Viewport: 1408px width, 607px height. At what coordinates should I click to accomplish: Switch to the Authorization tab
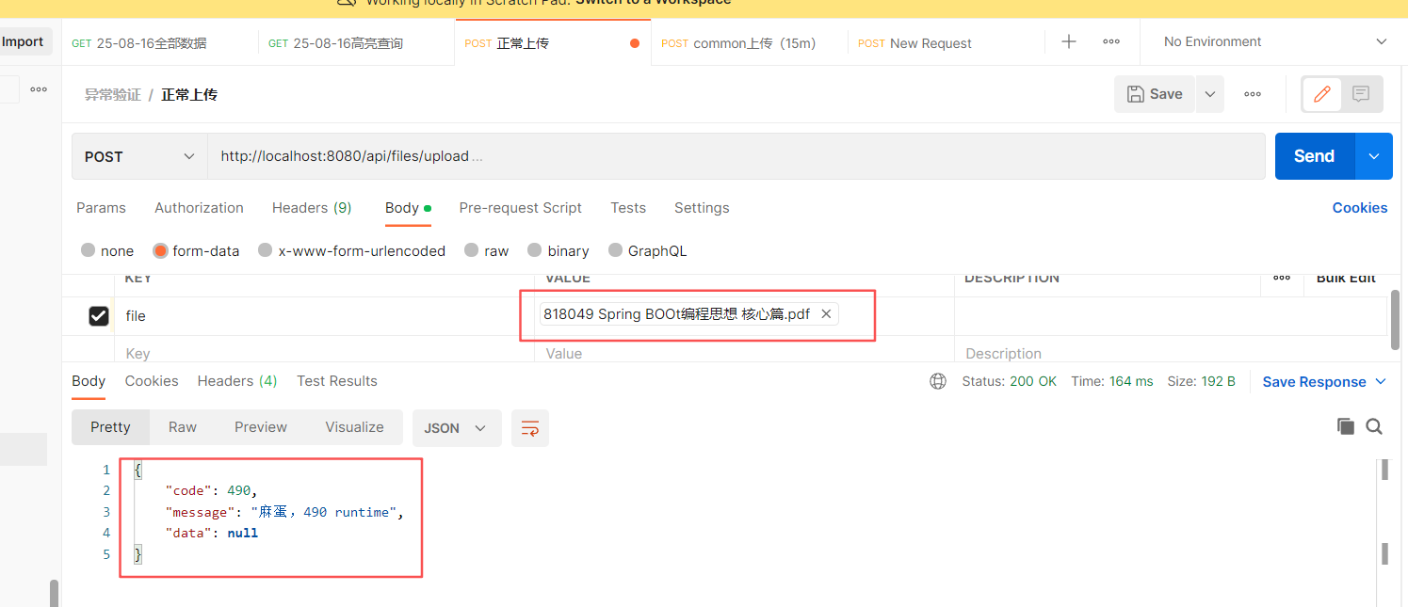pos(199,208)
